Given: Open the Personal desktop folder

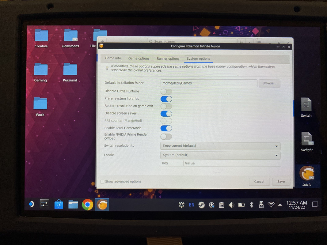Looking at the screenshot, I should coord(70,73).
